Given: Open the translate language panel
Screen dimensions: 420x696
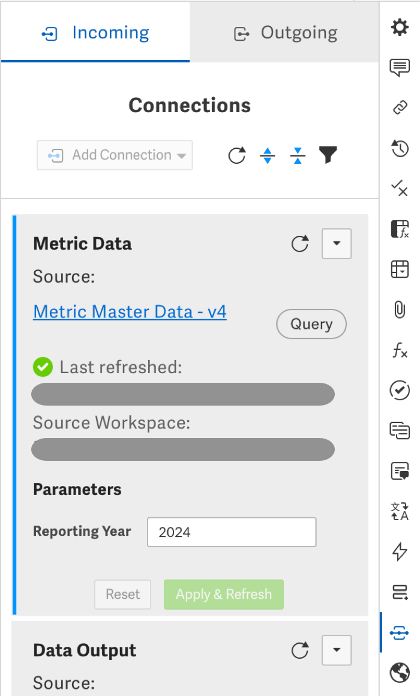Looking at the screenshot, I should pos(400,512).
